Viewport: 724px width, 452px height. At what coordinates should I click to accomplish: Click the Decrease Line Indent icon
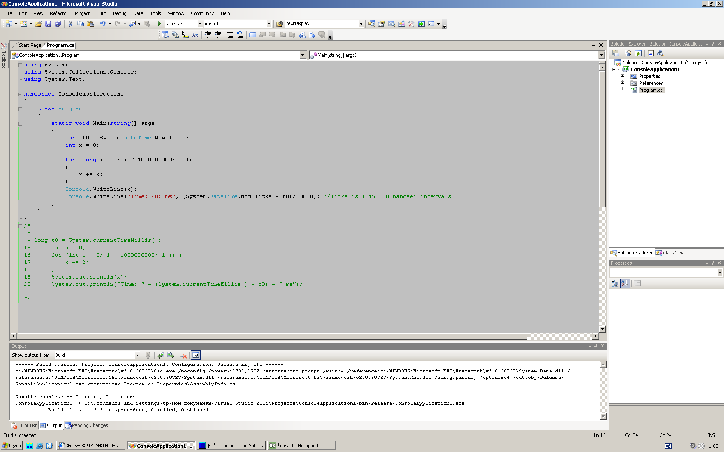(x=208, y=35)
